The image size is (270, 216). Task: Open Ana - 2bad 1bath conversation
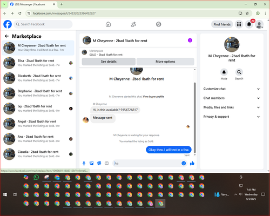38,139
